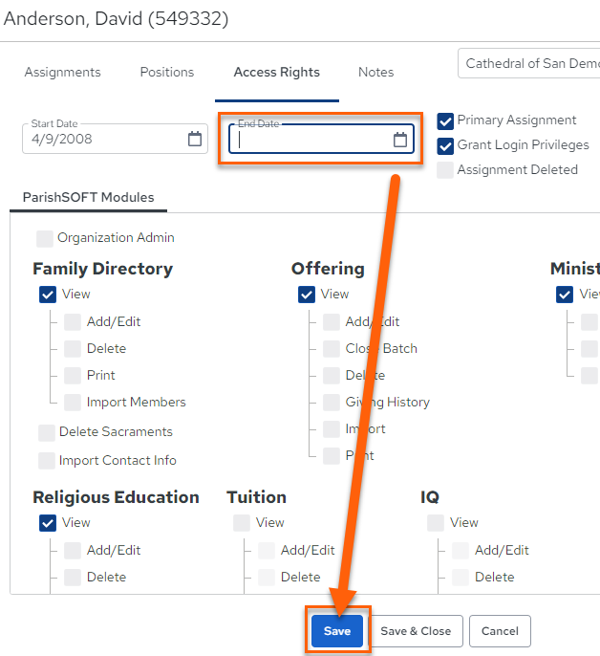600x656 pixels.
Task: Toggle Grant Login Privileges checkbox
Action: 445,146
